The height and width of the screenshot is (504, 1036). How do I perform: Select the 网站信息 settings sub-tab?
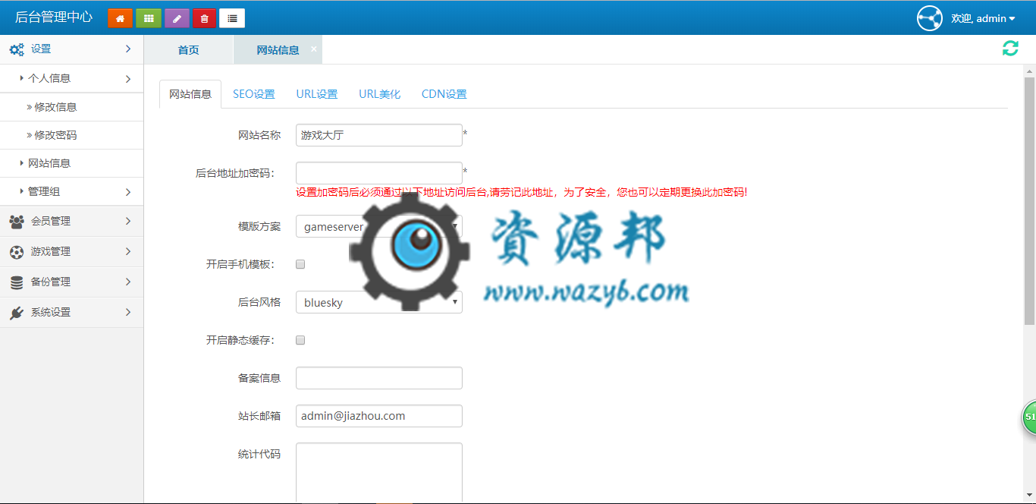point(190,94)
